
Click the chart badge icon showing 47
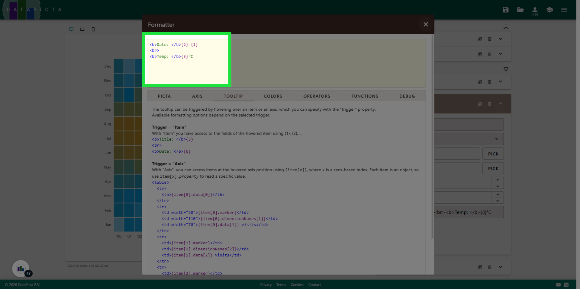pos(21,268)
